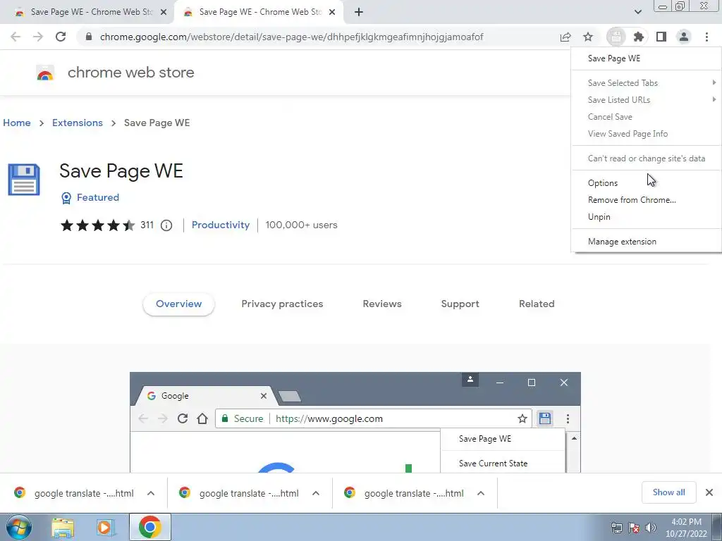Reload the current page
Screen dimensions: 722x541
tap(61, 37)
